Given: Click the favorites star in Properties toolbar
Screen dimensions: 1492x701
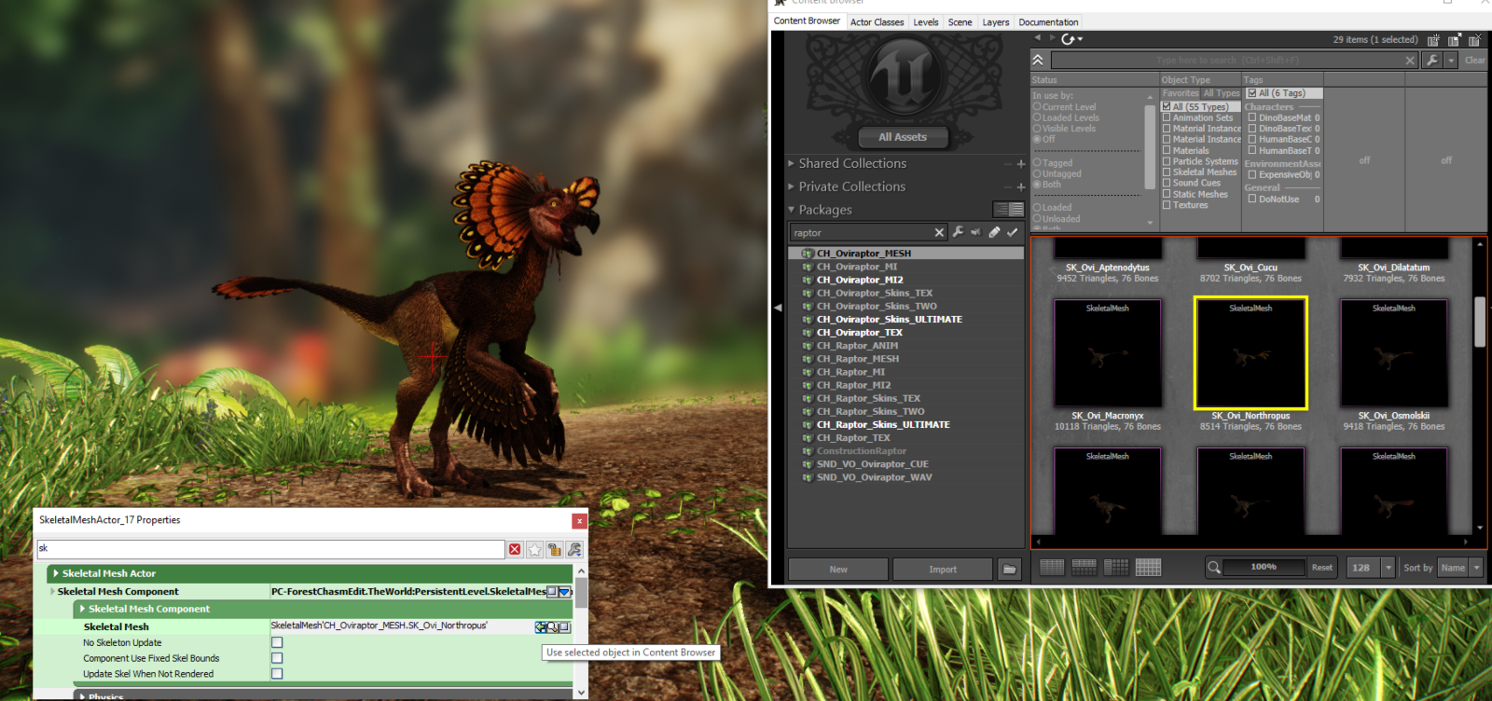Looking at the screenshot, I should click(534, 550).
